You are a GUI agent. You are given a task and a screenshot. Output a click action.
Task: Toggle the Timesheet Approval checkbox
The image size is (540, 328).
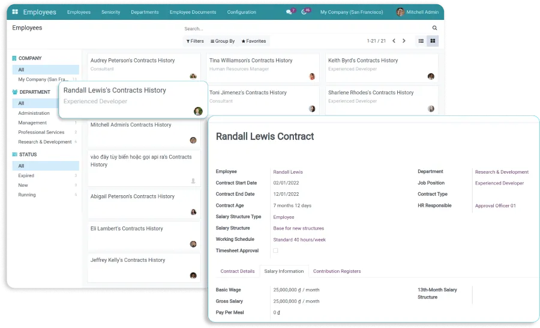275,251
